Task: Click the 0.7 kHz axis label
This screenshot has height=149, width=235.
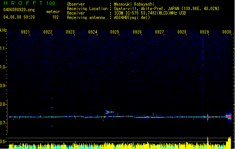Action: (x=3, y=123)
